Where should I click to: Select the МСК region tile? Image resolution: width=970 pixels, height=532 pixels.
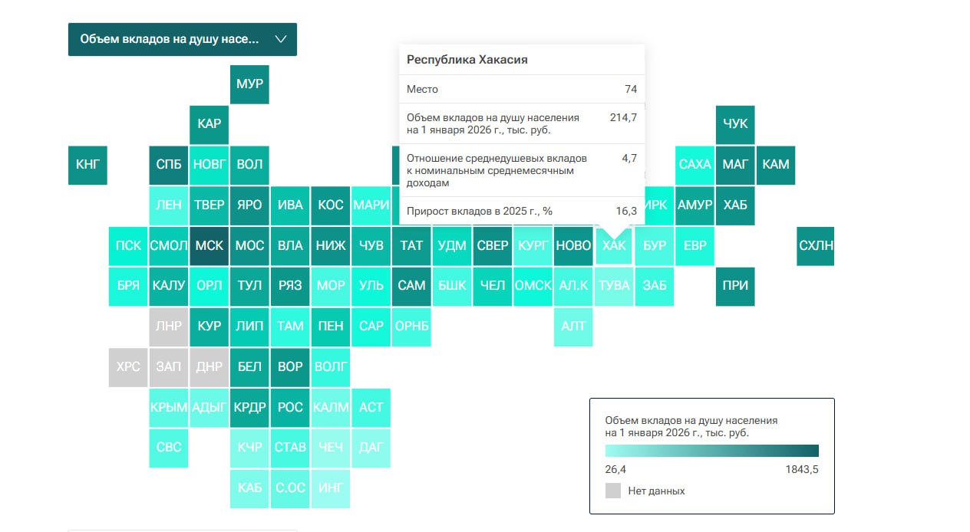pos(209,246)
